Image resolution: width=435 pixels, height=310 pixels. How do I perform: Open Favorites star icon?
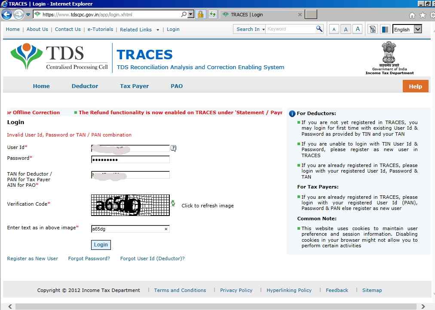click(423, 15)
